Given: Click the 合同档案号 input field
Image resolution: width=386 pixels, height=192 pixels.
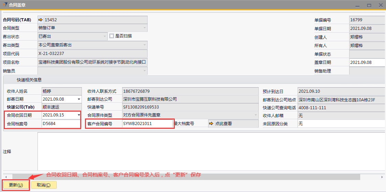Looking at the screenshot, I should tap(60, 123).
